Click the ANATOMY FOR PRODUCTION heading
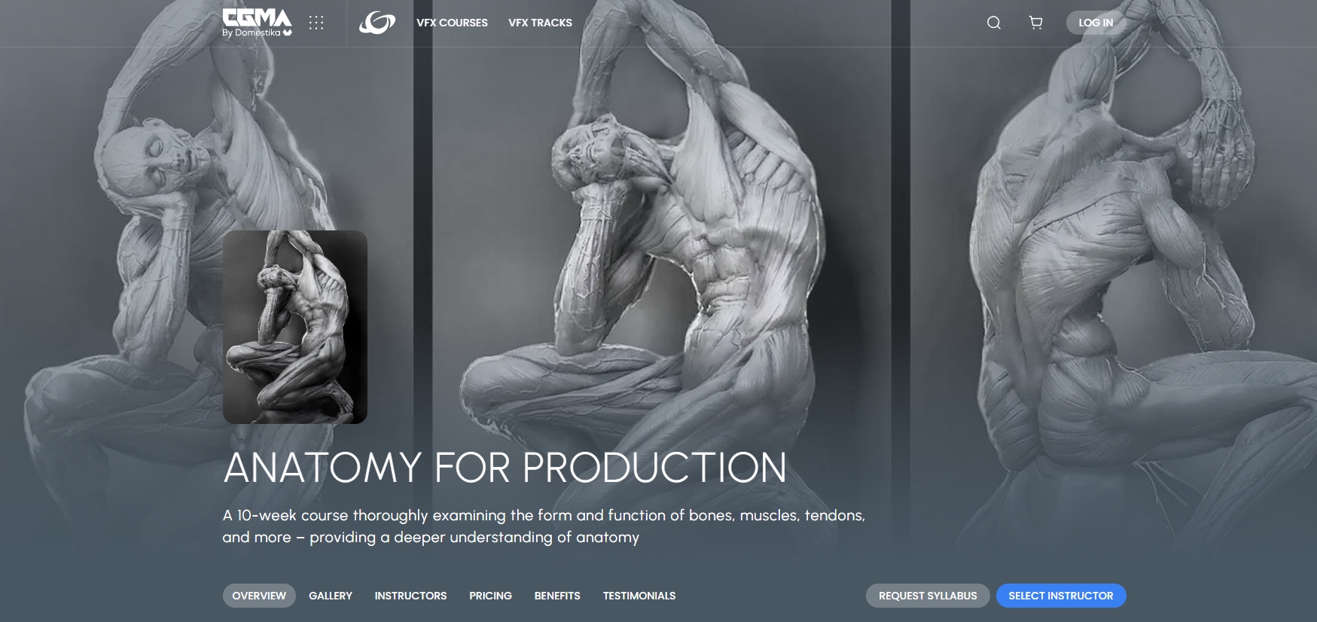 click(505, 468)
